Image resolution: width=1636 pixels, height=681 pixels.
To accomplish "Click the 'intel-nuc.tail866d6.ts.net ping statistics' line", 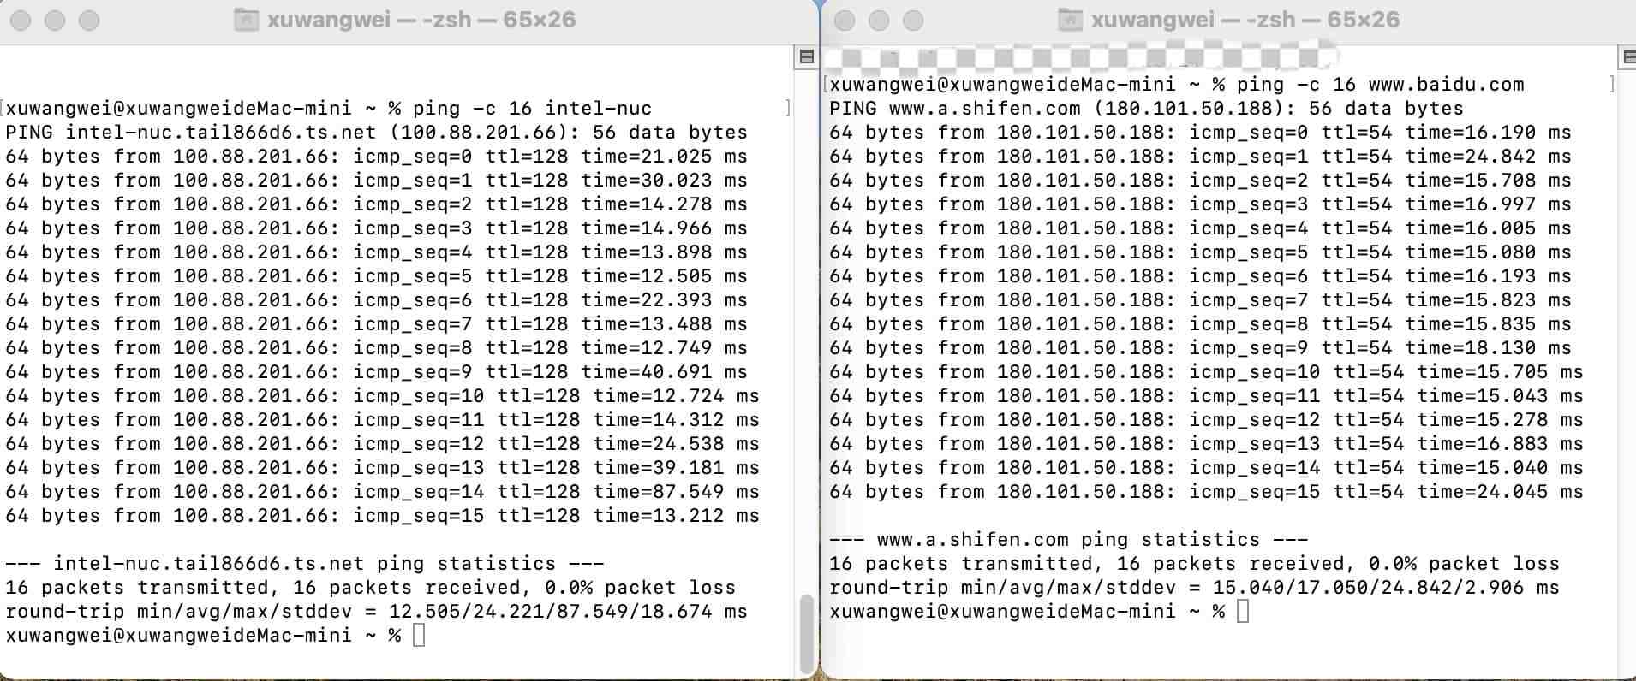I will click(x=305, y=564).
